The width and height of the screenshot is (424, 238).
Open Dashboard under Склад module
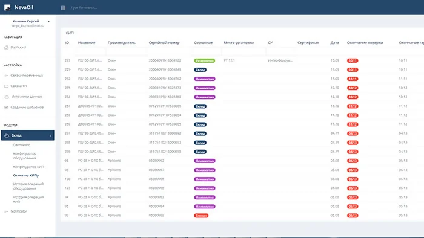click(22, 145)
